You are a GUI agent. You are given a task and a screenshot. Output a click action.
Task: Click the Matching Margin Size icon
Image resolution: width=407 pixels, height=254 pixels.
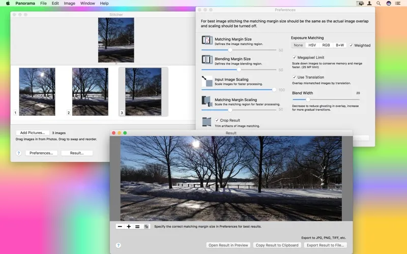[207, 40]
